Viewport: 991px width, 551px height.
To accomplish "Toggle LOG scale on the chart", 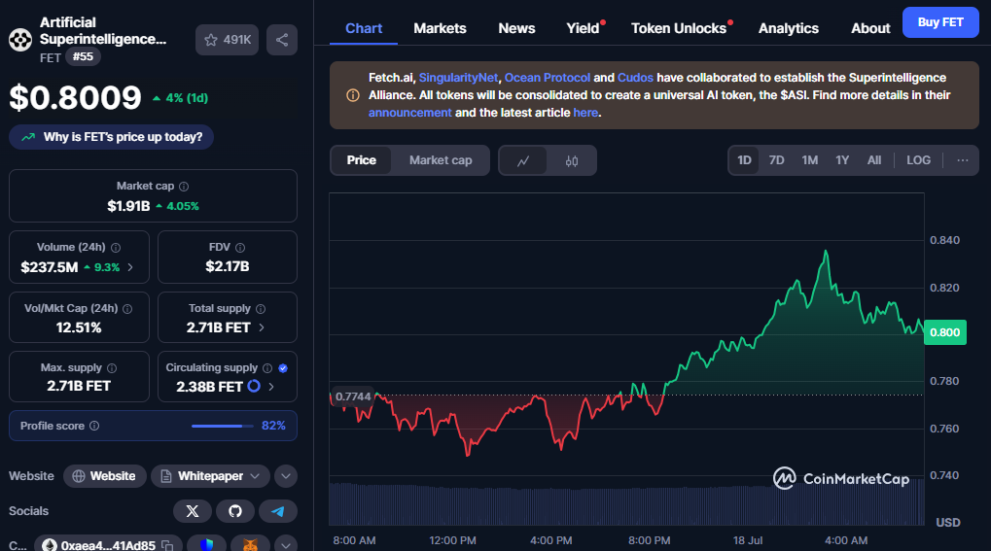I will (918, 160).
